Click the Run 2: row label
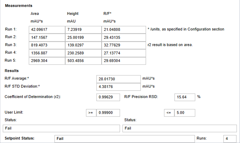The height and width of the screenshot is (143, 240). click(11, 37)
